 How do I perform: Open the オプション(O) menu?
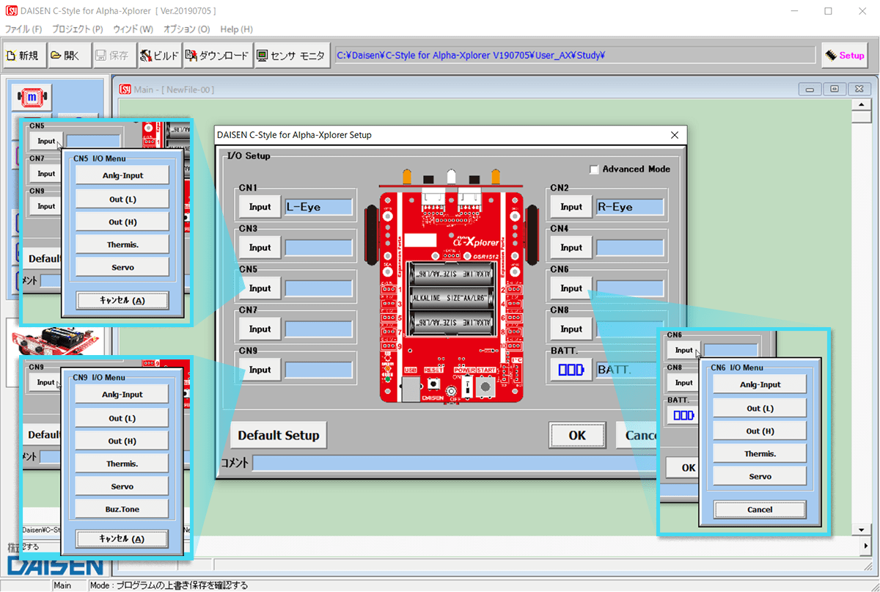[186, 29]
